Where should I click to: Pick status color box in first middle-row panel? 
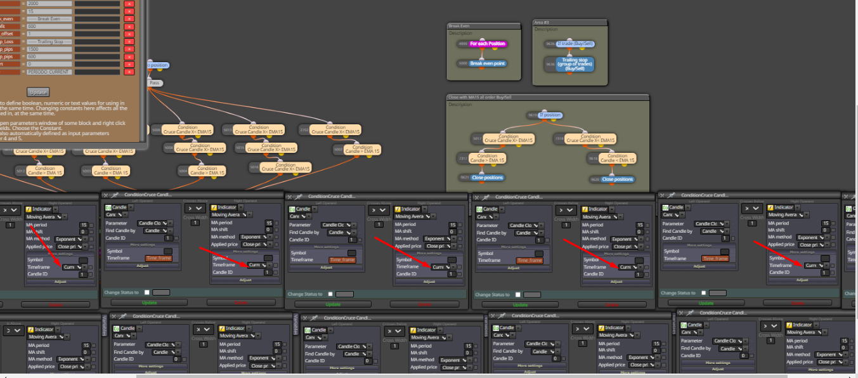point(162,292)
